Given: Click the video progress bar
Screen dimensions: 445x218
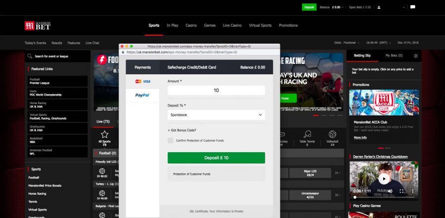Looking at the screenshot, I should coord(384,197).
